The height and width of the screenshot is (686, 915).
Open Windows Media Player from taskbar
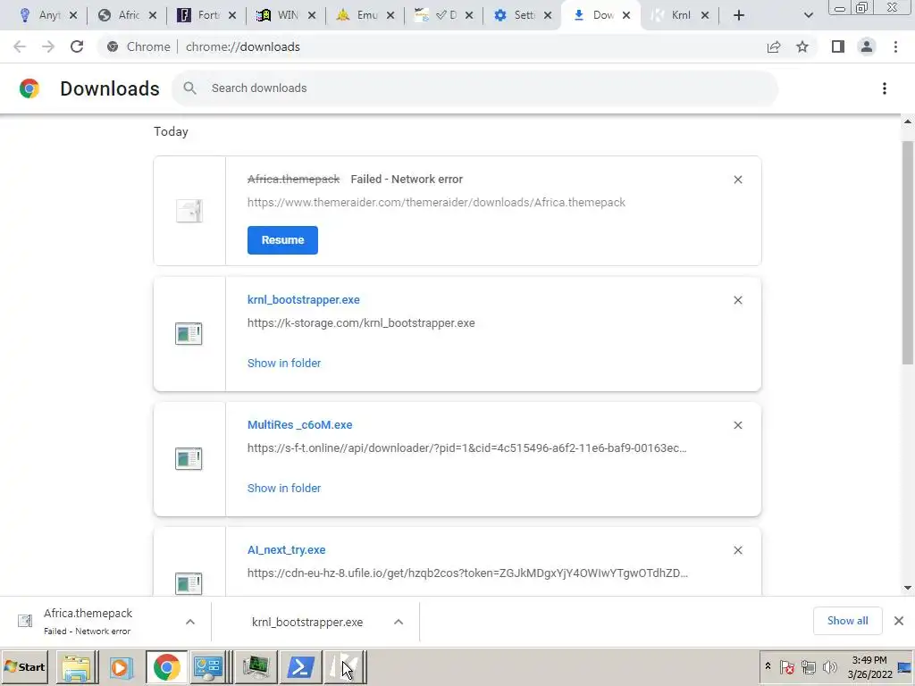point(121,667)
